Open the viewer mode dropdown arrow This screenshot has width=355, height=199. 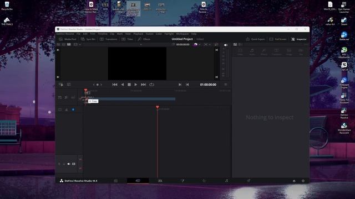(80, 45)
